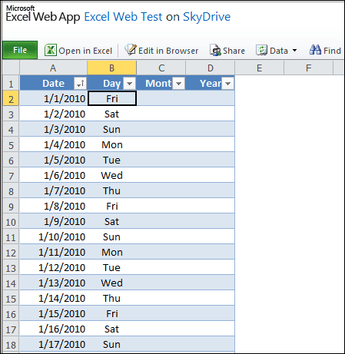This screenshot has width=345, height=354.
Task: Open the Day column filter dropdown
Action: coord(129,84)
